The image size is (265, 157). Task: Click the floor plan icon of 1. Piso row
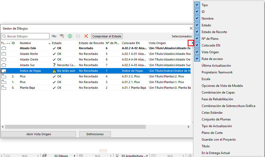point(4,82)
